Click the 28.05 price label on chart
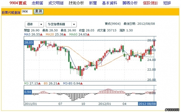The width and height of the screenshot is (181, 112). coord(29,42)
